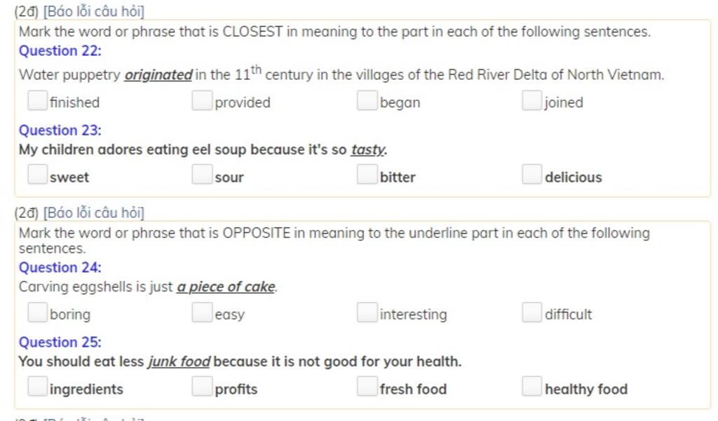This screenshot has width=718, height=421.
Task: Click the underlined word 'originated'
Action: click(x=158, y=74)
